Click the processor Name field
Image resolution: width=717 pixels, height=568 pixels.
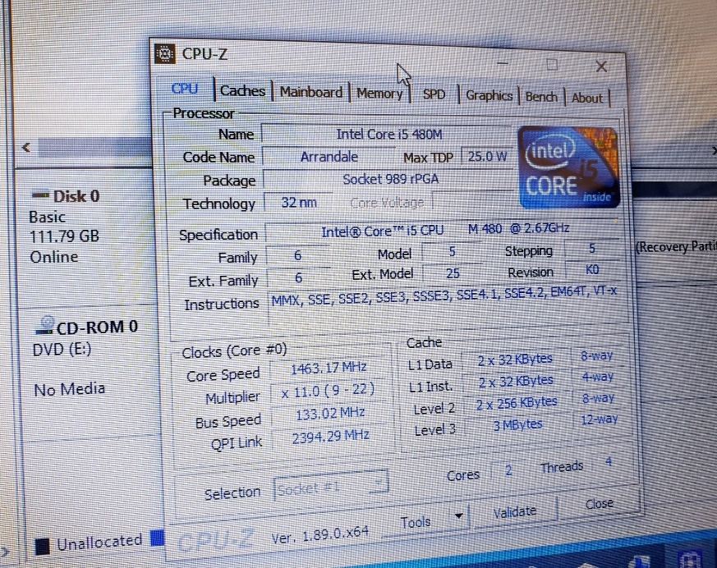[x=388, y=134]
